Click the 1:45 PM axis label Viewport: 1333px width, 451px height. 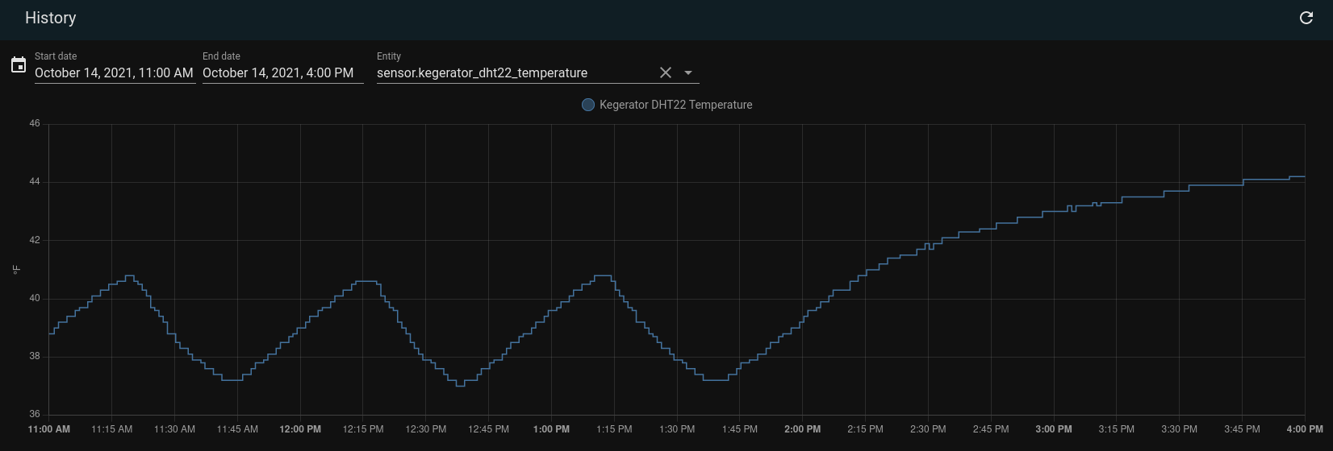[740, 429]
